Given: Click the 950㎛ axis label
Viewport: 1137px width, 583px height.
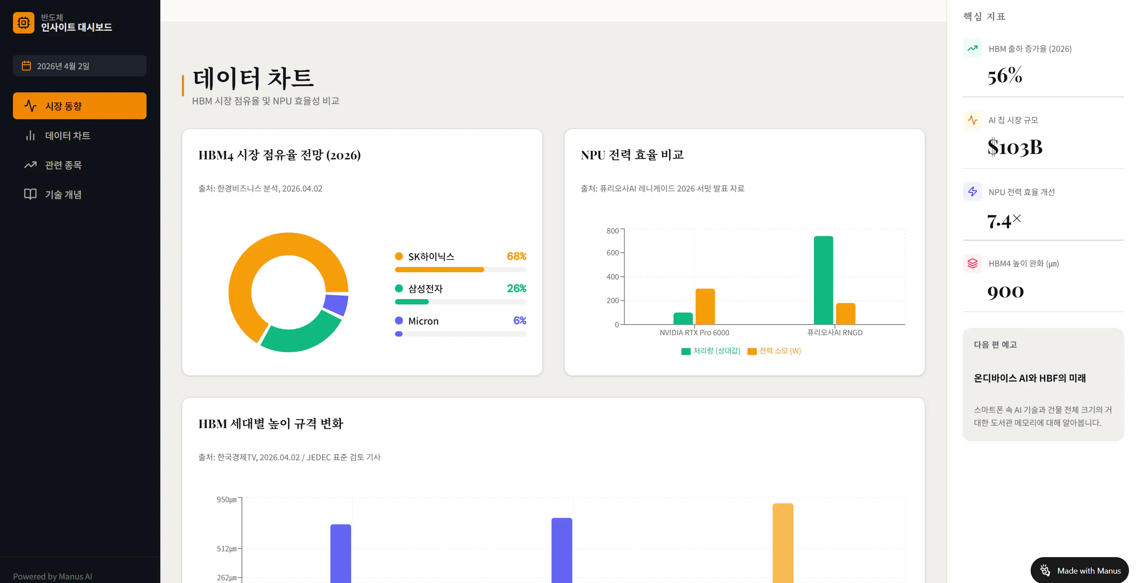Looking at the screenshot, I should tap(227, 500).
